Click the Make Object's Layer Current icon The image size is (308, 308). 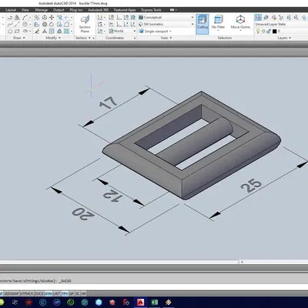pos(266,17)
